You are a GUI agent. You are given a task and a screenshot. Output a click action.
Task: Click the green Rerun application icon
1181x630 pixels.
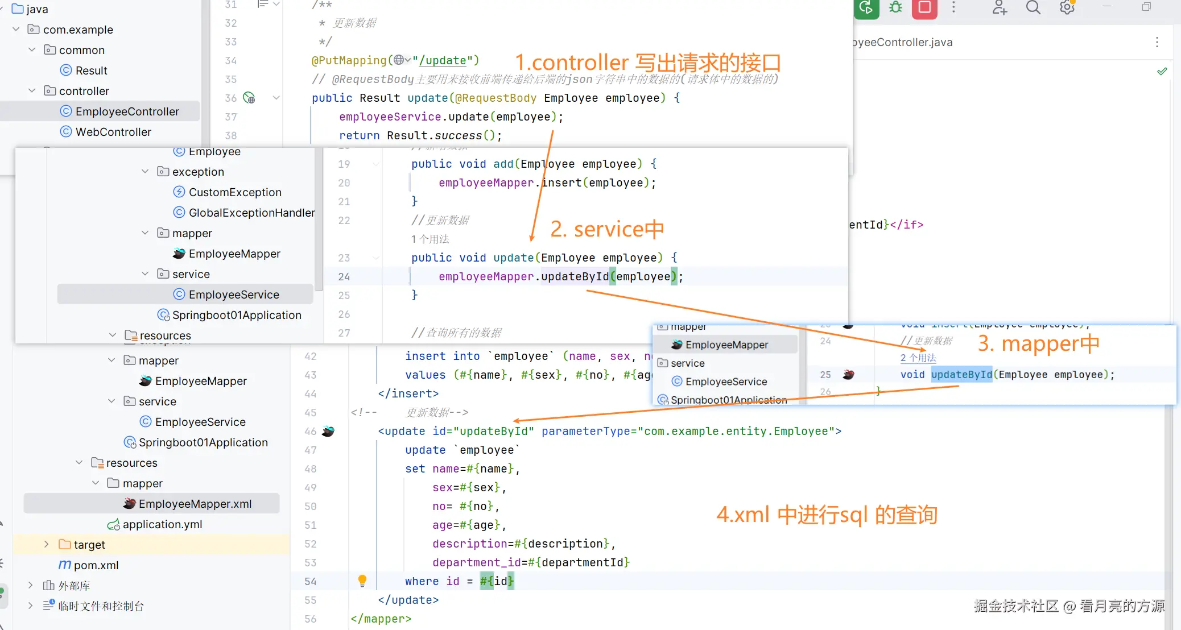point(866,7)
